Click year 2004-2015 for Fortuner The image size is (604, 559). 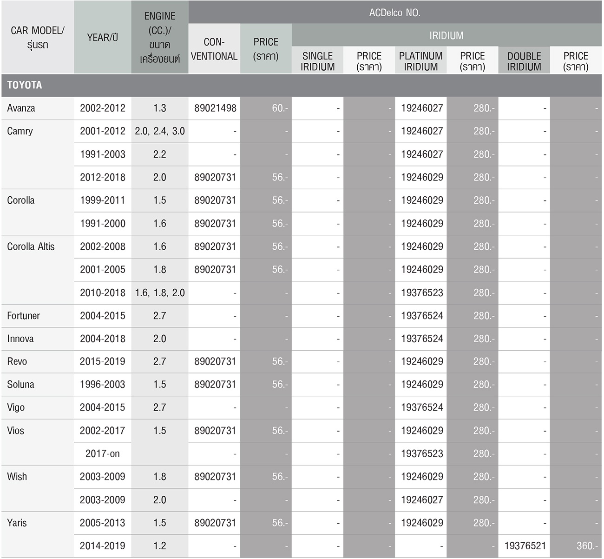(103, 316)
